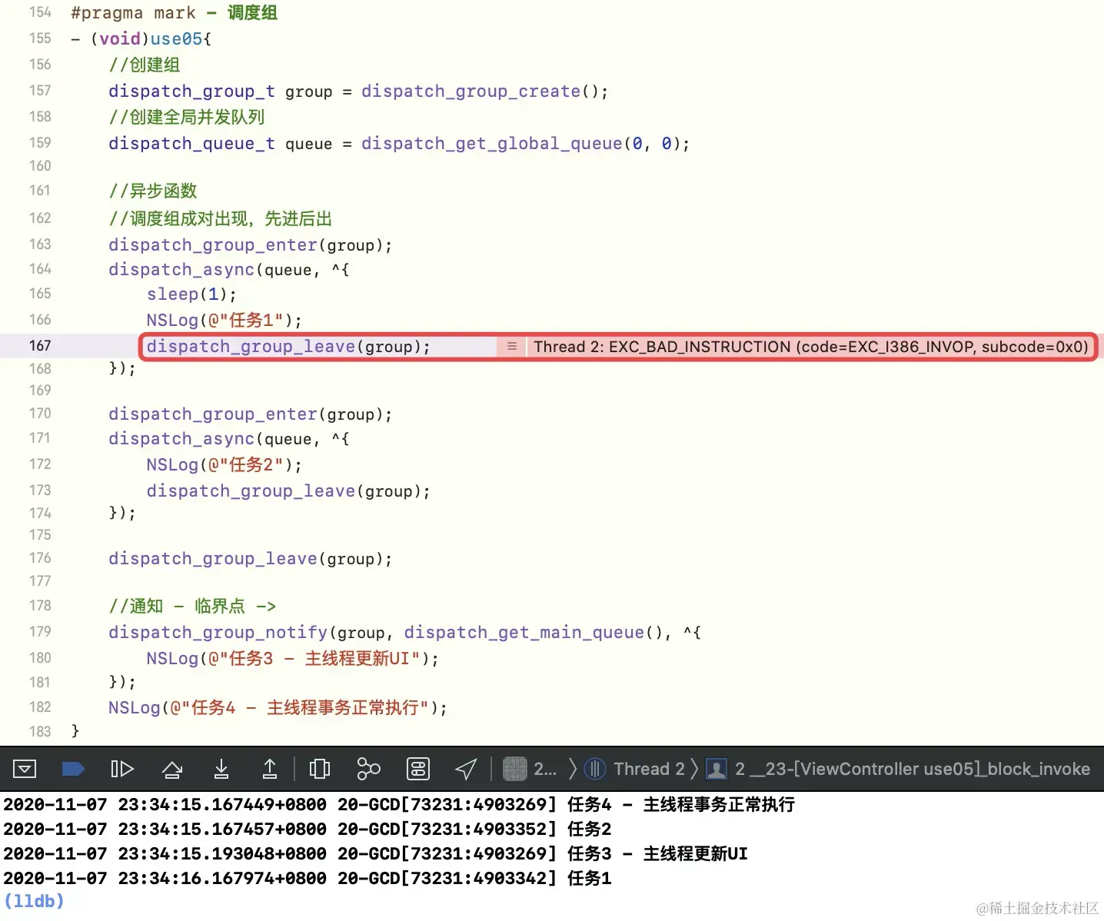
Task: Click dispatch_group_leave on line 173
Action: 251,491
